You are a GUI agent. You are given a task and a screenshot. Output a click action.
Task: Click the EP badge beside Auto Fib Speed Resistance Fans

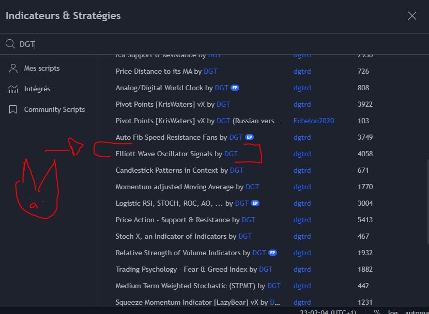249,137
